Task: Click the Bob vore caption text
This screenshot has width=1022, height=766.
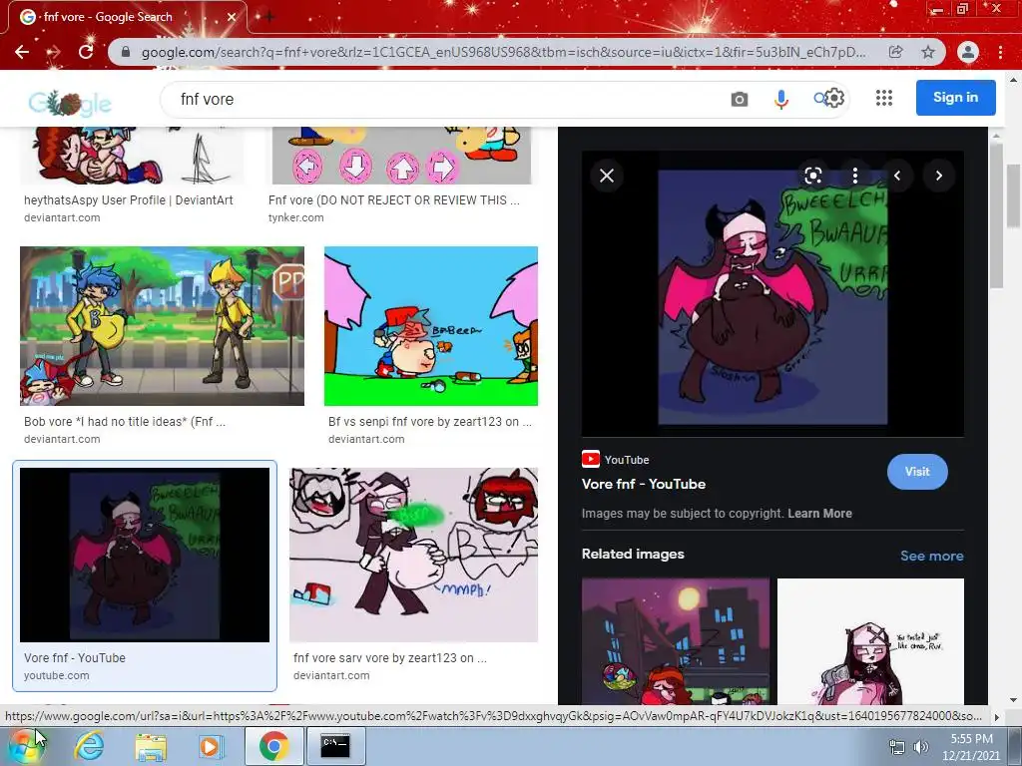Action: (x=125, y=422)
